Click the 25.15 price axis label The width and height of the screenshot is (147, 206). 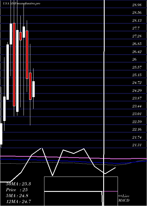pyautogui.click(x=137, y=75)
